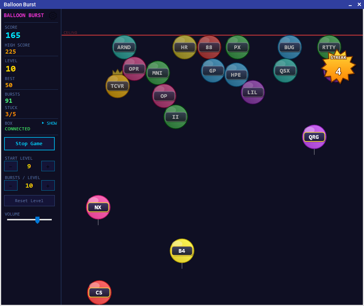Select the teal QSX balloon
Screen dimensions: 364x306
coord(285,71)
